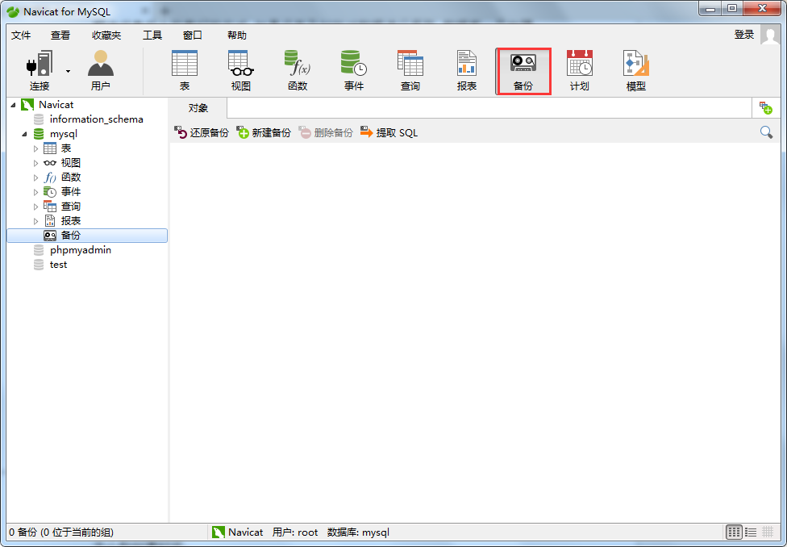Click the 登录 login link
This screenshot has width=787, height=547.
click(744, 35)
